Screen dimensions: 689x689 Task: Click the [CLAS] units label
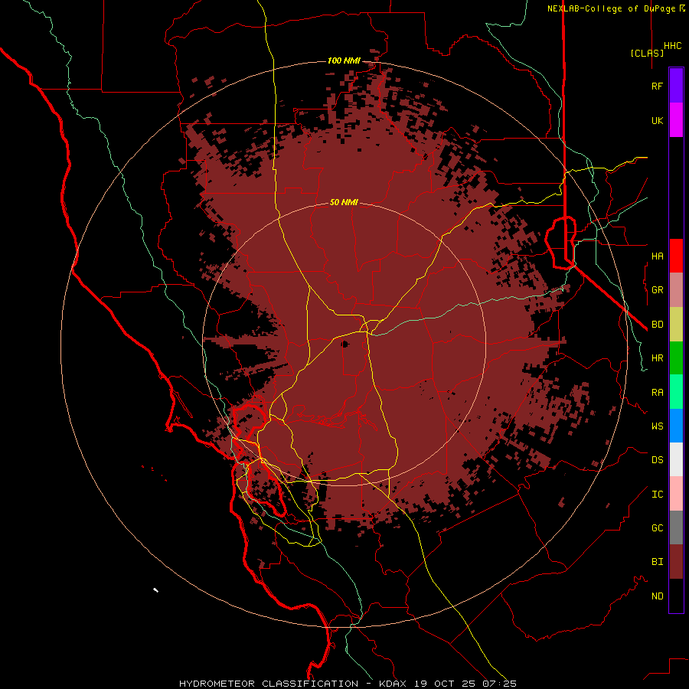647,53
